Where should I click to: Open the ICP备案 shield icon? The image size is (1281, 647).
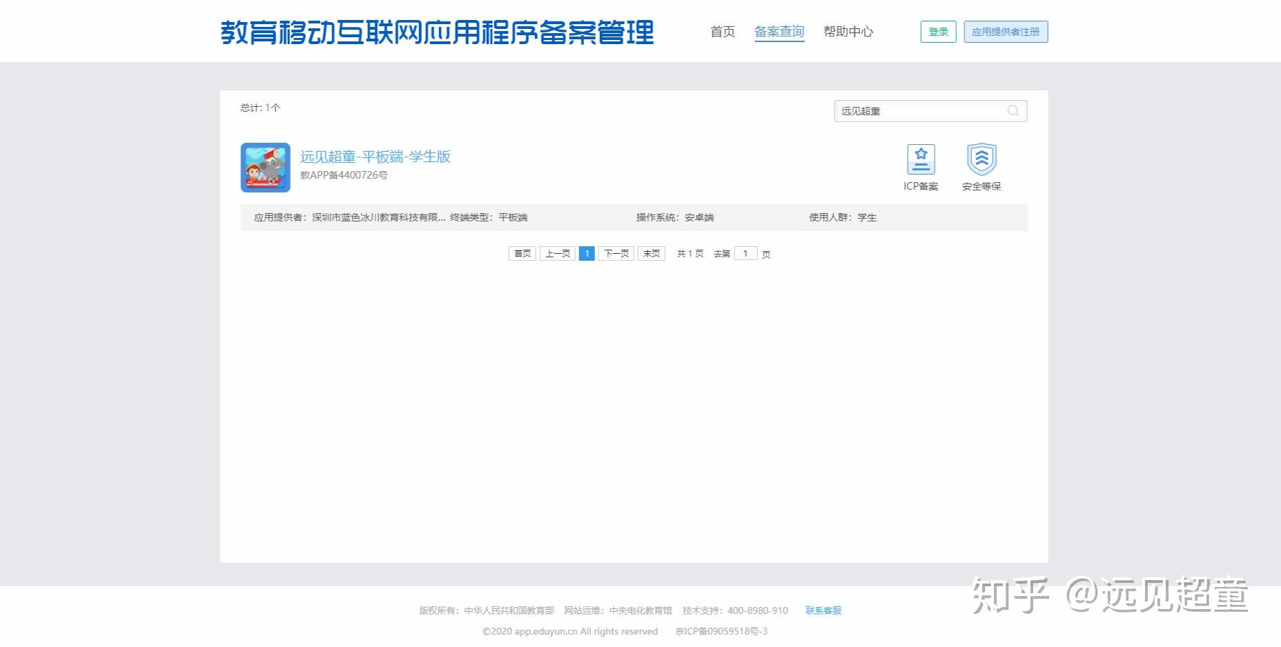(x=921, y=160)
